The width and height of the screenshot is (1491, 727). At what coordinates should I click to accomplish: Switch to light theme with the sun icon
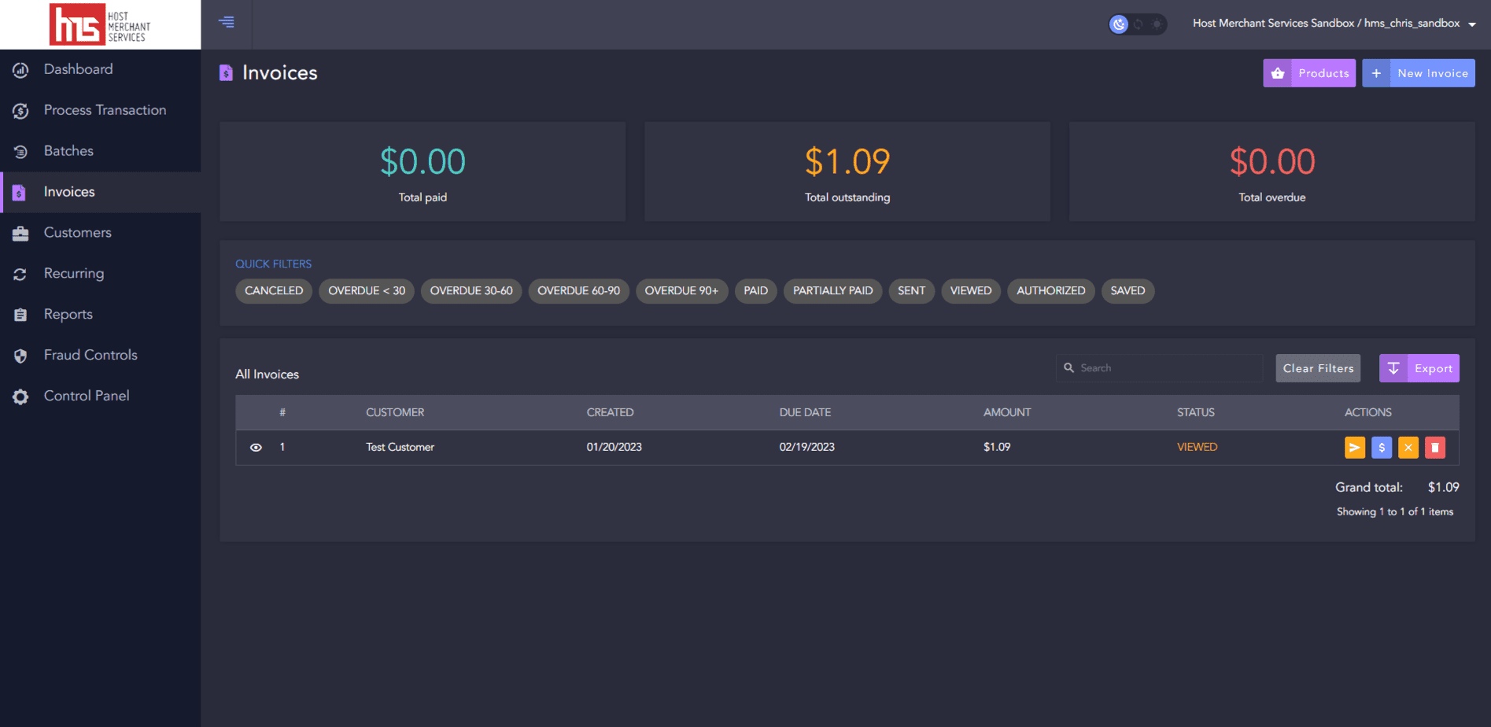point(1157,24)
